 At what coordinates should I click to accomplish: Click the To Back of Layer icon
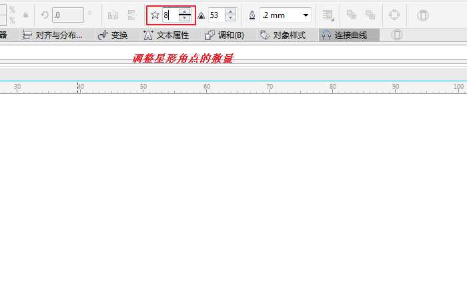coord(370,15)
